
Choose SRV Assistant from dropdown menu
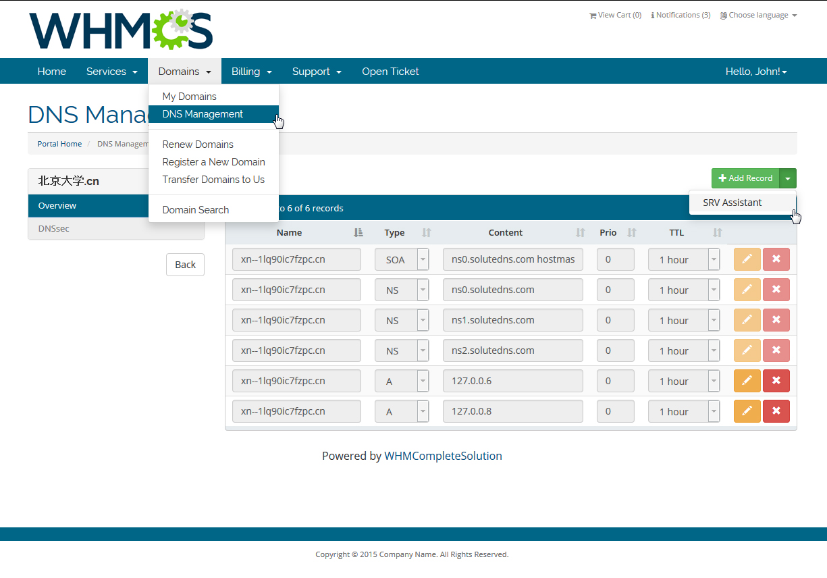(732, 203)
